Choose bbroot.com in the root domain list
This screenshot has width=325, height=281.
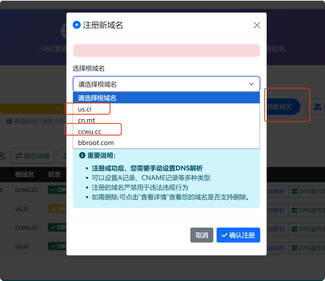[96, 143]
